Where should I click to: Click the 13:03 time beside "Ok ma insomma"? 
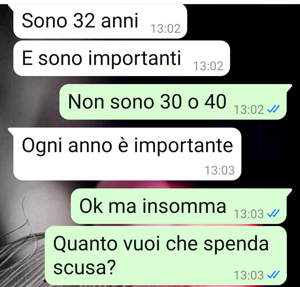[x=249, y=214]
